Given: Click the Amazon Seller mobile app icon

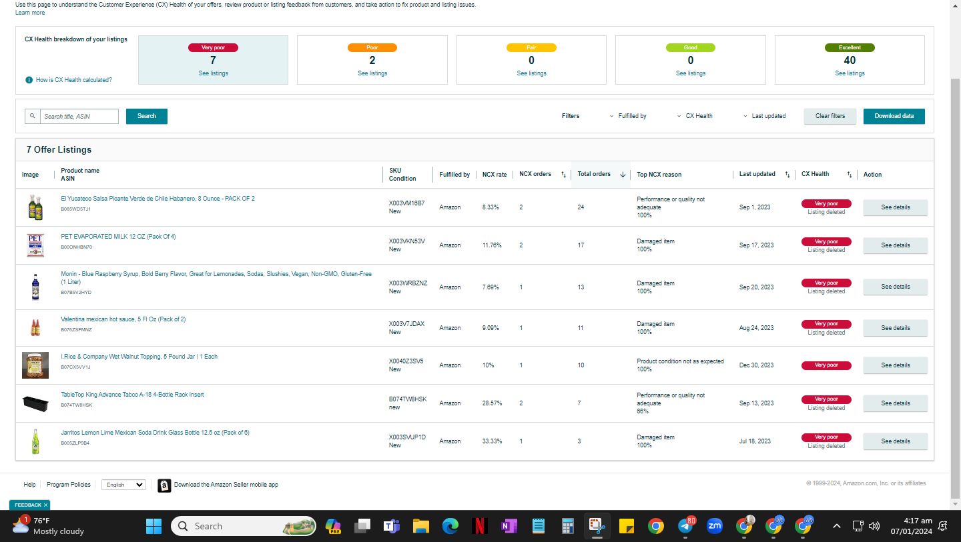Looking at the screenshot, I should (x=164, y=485).
